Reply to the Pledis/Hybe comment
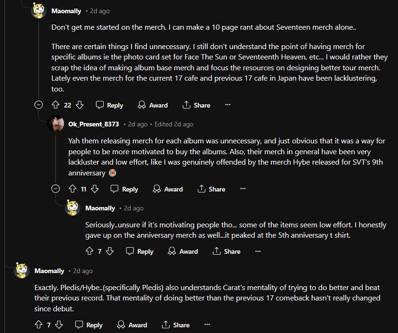398x333 pixels. tap(89, 325)
